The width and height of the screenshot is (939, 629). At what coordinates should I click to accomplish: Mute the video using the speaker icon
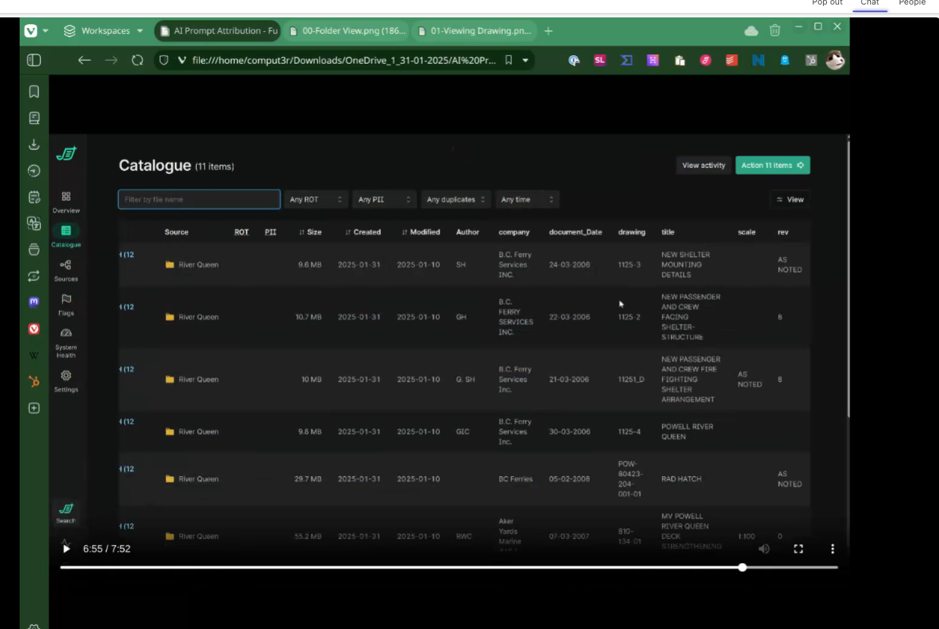(x=764, y=549)
